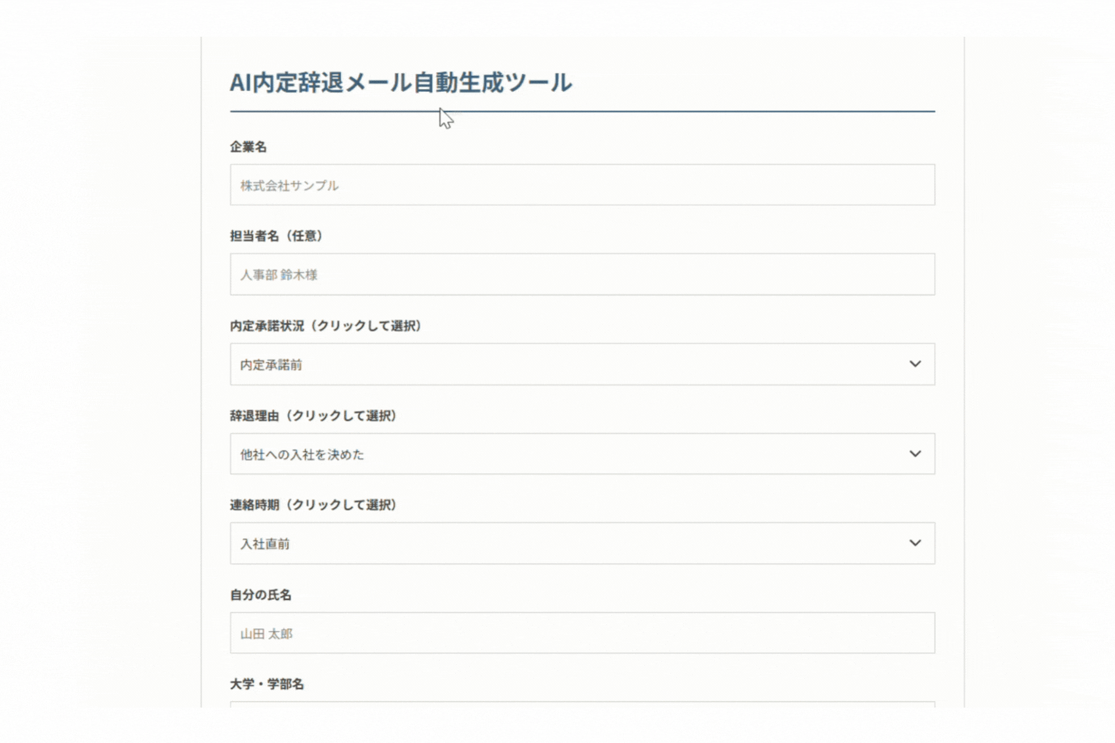1115x743 pixels.
Task: Click the chevron on the 連絡時期 selector
Action: click(916, 543)
